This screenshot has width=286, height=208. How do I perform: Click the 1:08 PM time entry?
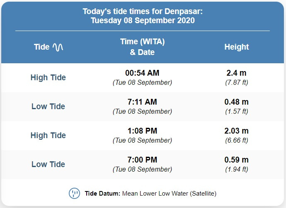click(142, 131)
